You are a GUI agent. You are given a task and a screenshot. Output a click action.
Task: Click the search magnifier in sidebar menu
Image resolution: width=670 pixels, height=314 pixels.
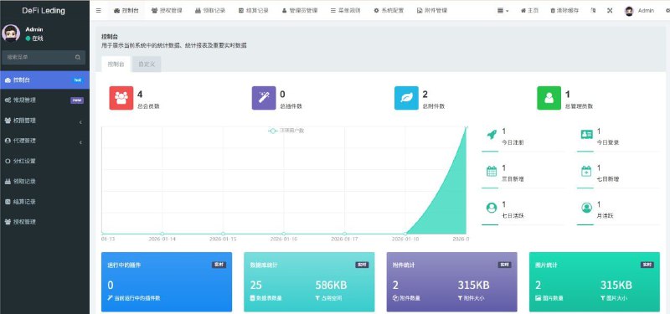pyautogui.click(x=78, y=57)
